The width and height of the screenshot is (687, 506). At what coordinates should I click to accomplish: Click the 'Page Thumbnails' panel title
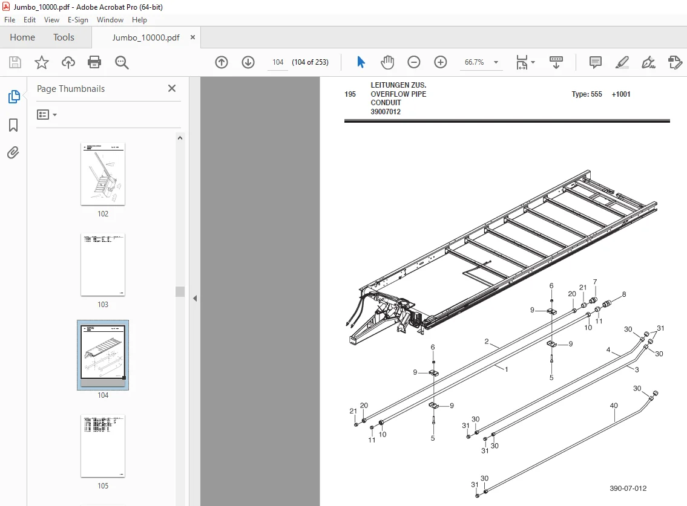tap(71, 89)
